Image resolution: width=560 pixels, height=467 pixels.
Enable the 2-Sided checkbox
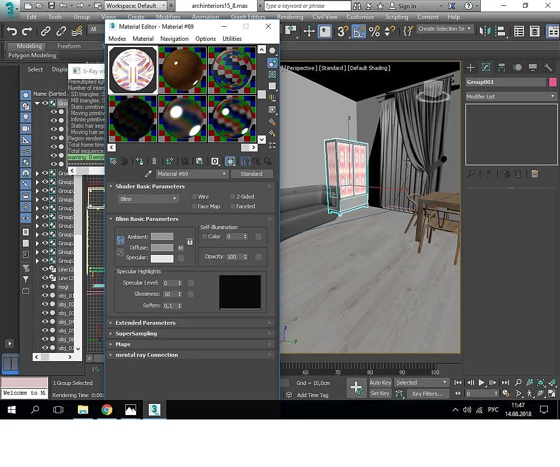232,197
